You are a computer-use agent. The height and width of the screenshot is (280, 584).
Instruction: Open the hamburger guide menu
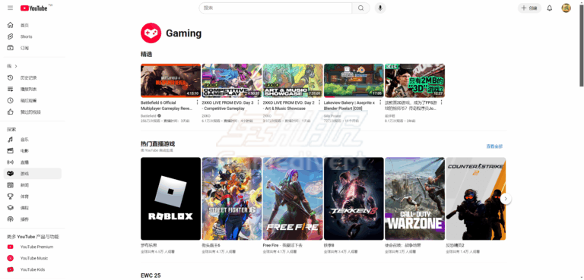10,8
